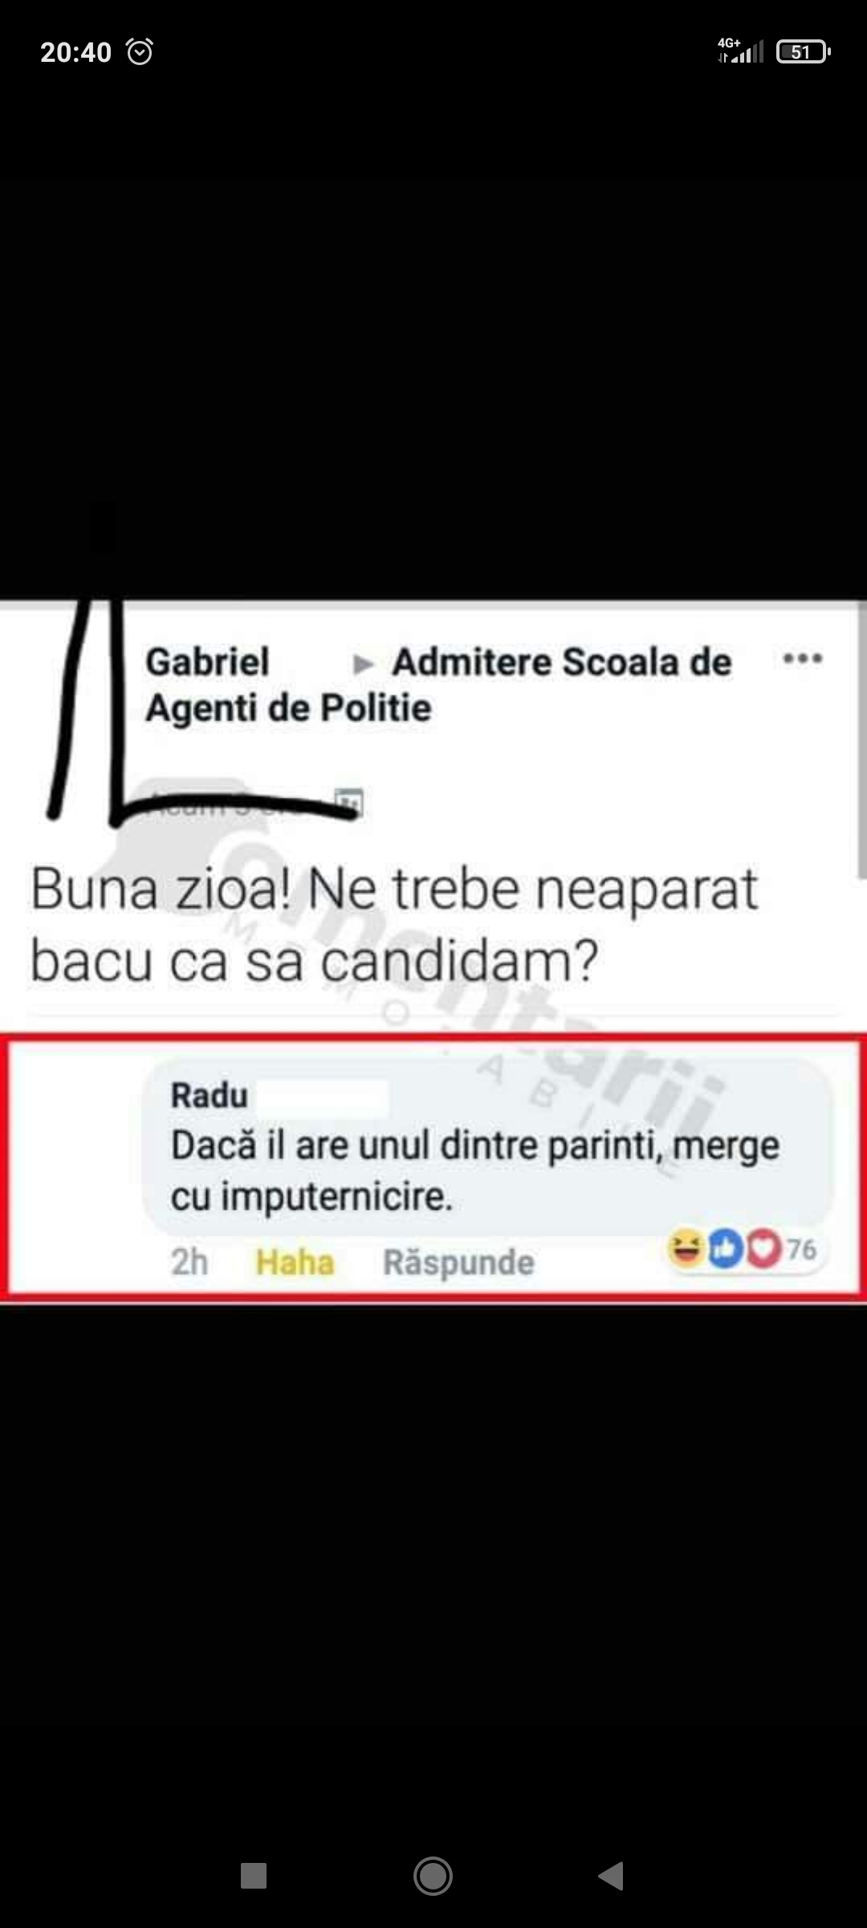Toggle the Haha reaction on Radu's comment
The image size is (867, 1928).
coord(295,1263)
